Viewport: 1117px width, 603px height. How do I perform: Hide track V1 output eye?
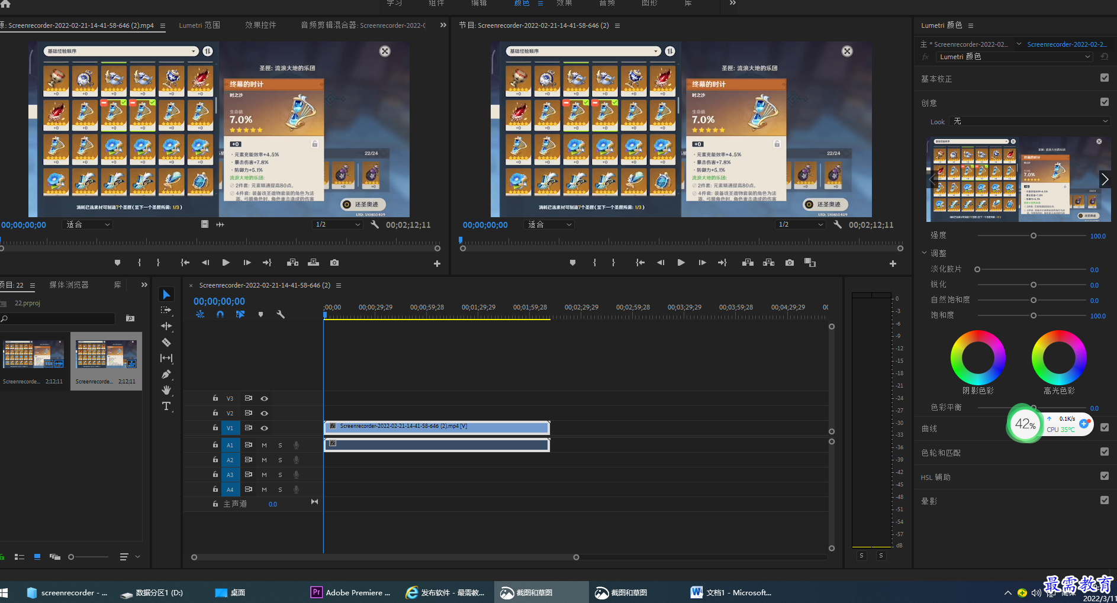[x=265, y=428]
